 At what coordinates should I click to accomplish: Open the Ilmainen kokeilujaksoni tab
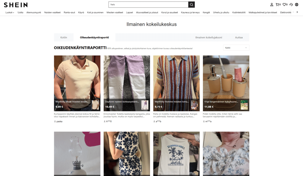pyautogui.click(x=209, y=37)
